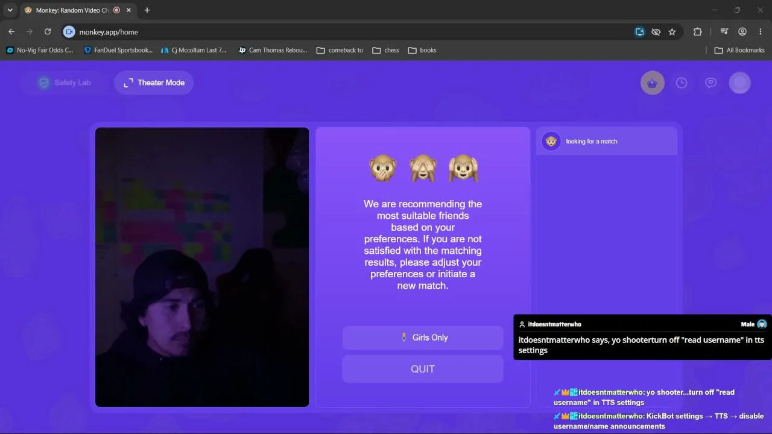Open the chat messages icon
The width and height of the screenshot is (772, 434).
pos(711,83)
